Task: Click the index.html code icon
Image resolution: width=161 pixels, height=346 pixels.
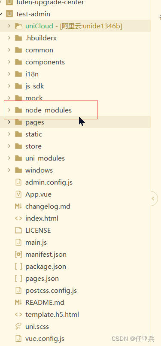Action: [18, 218]
